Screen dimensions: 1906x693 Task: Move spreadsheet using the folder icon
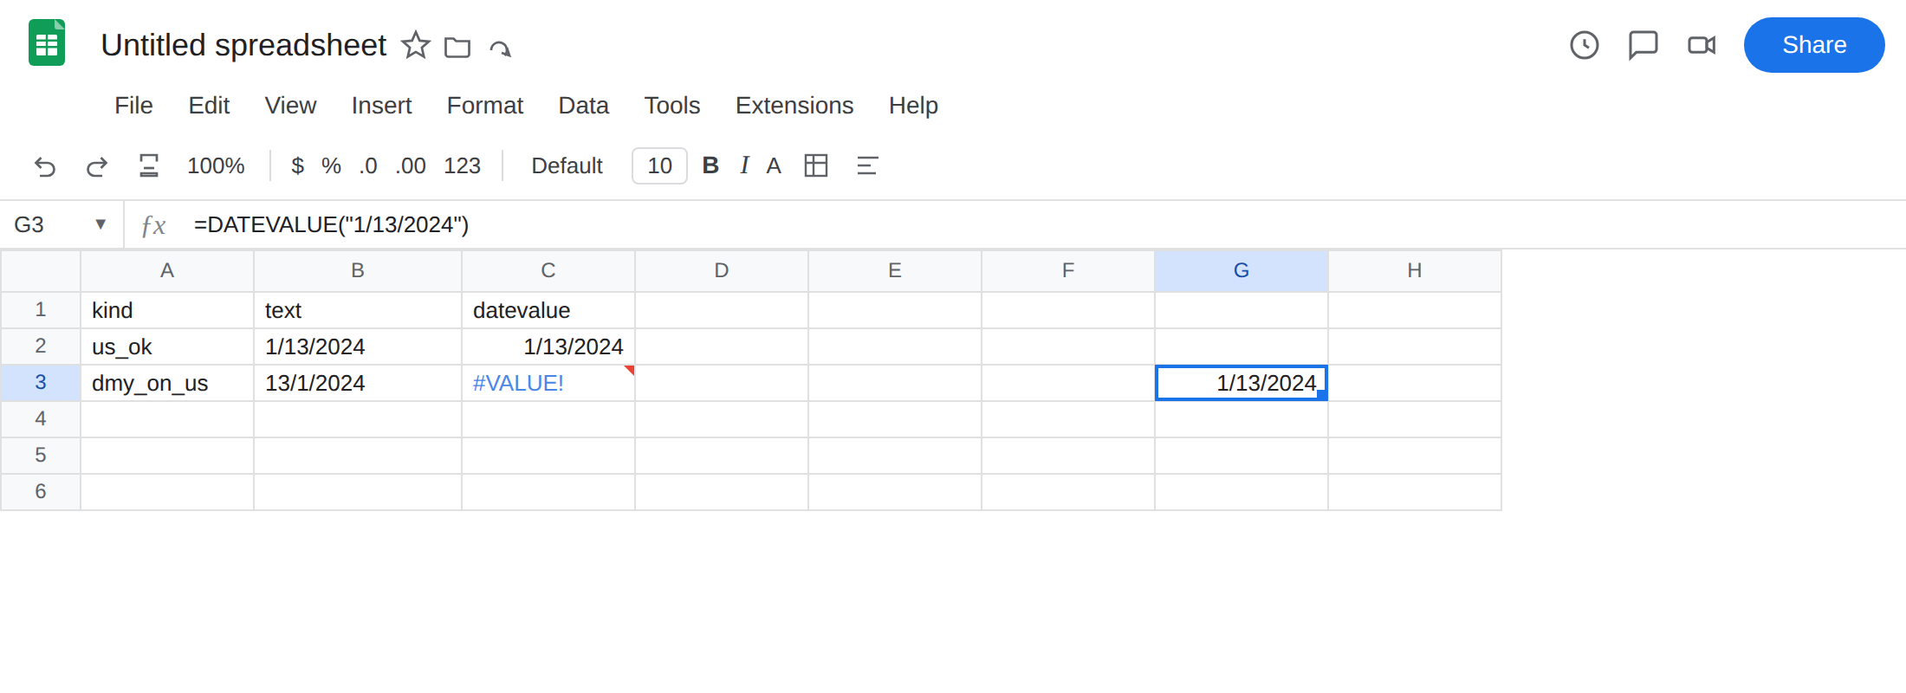click(457, 47)
